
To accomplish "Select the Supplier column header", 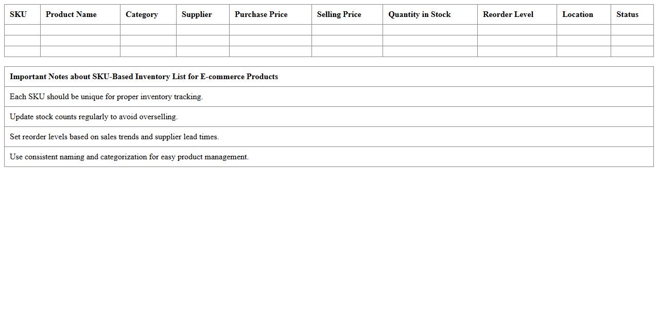I will click(x=197, y=14).
